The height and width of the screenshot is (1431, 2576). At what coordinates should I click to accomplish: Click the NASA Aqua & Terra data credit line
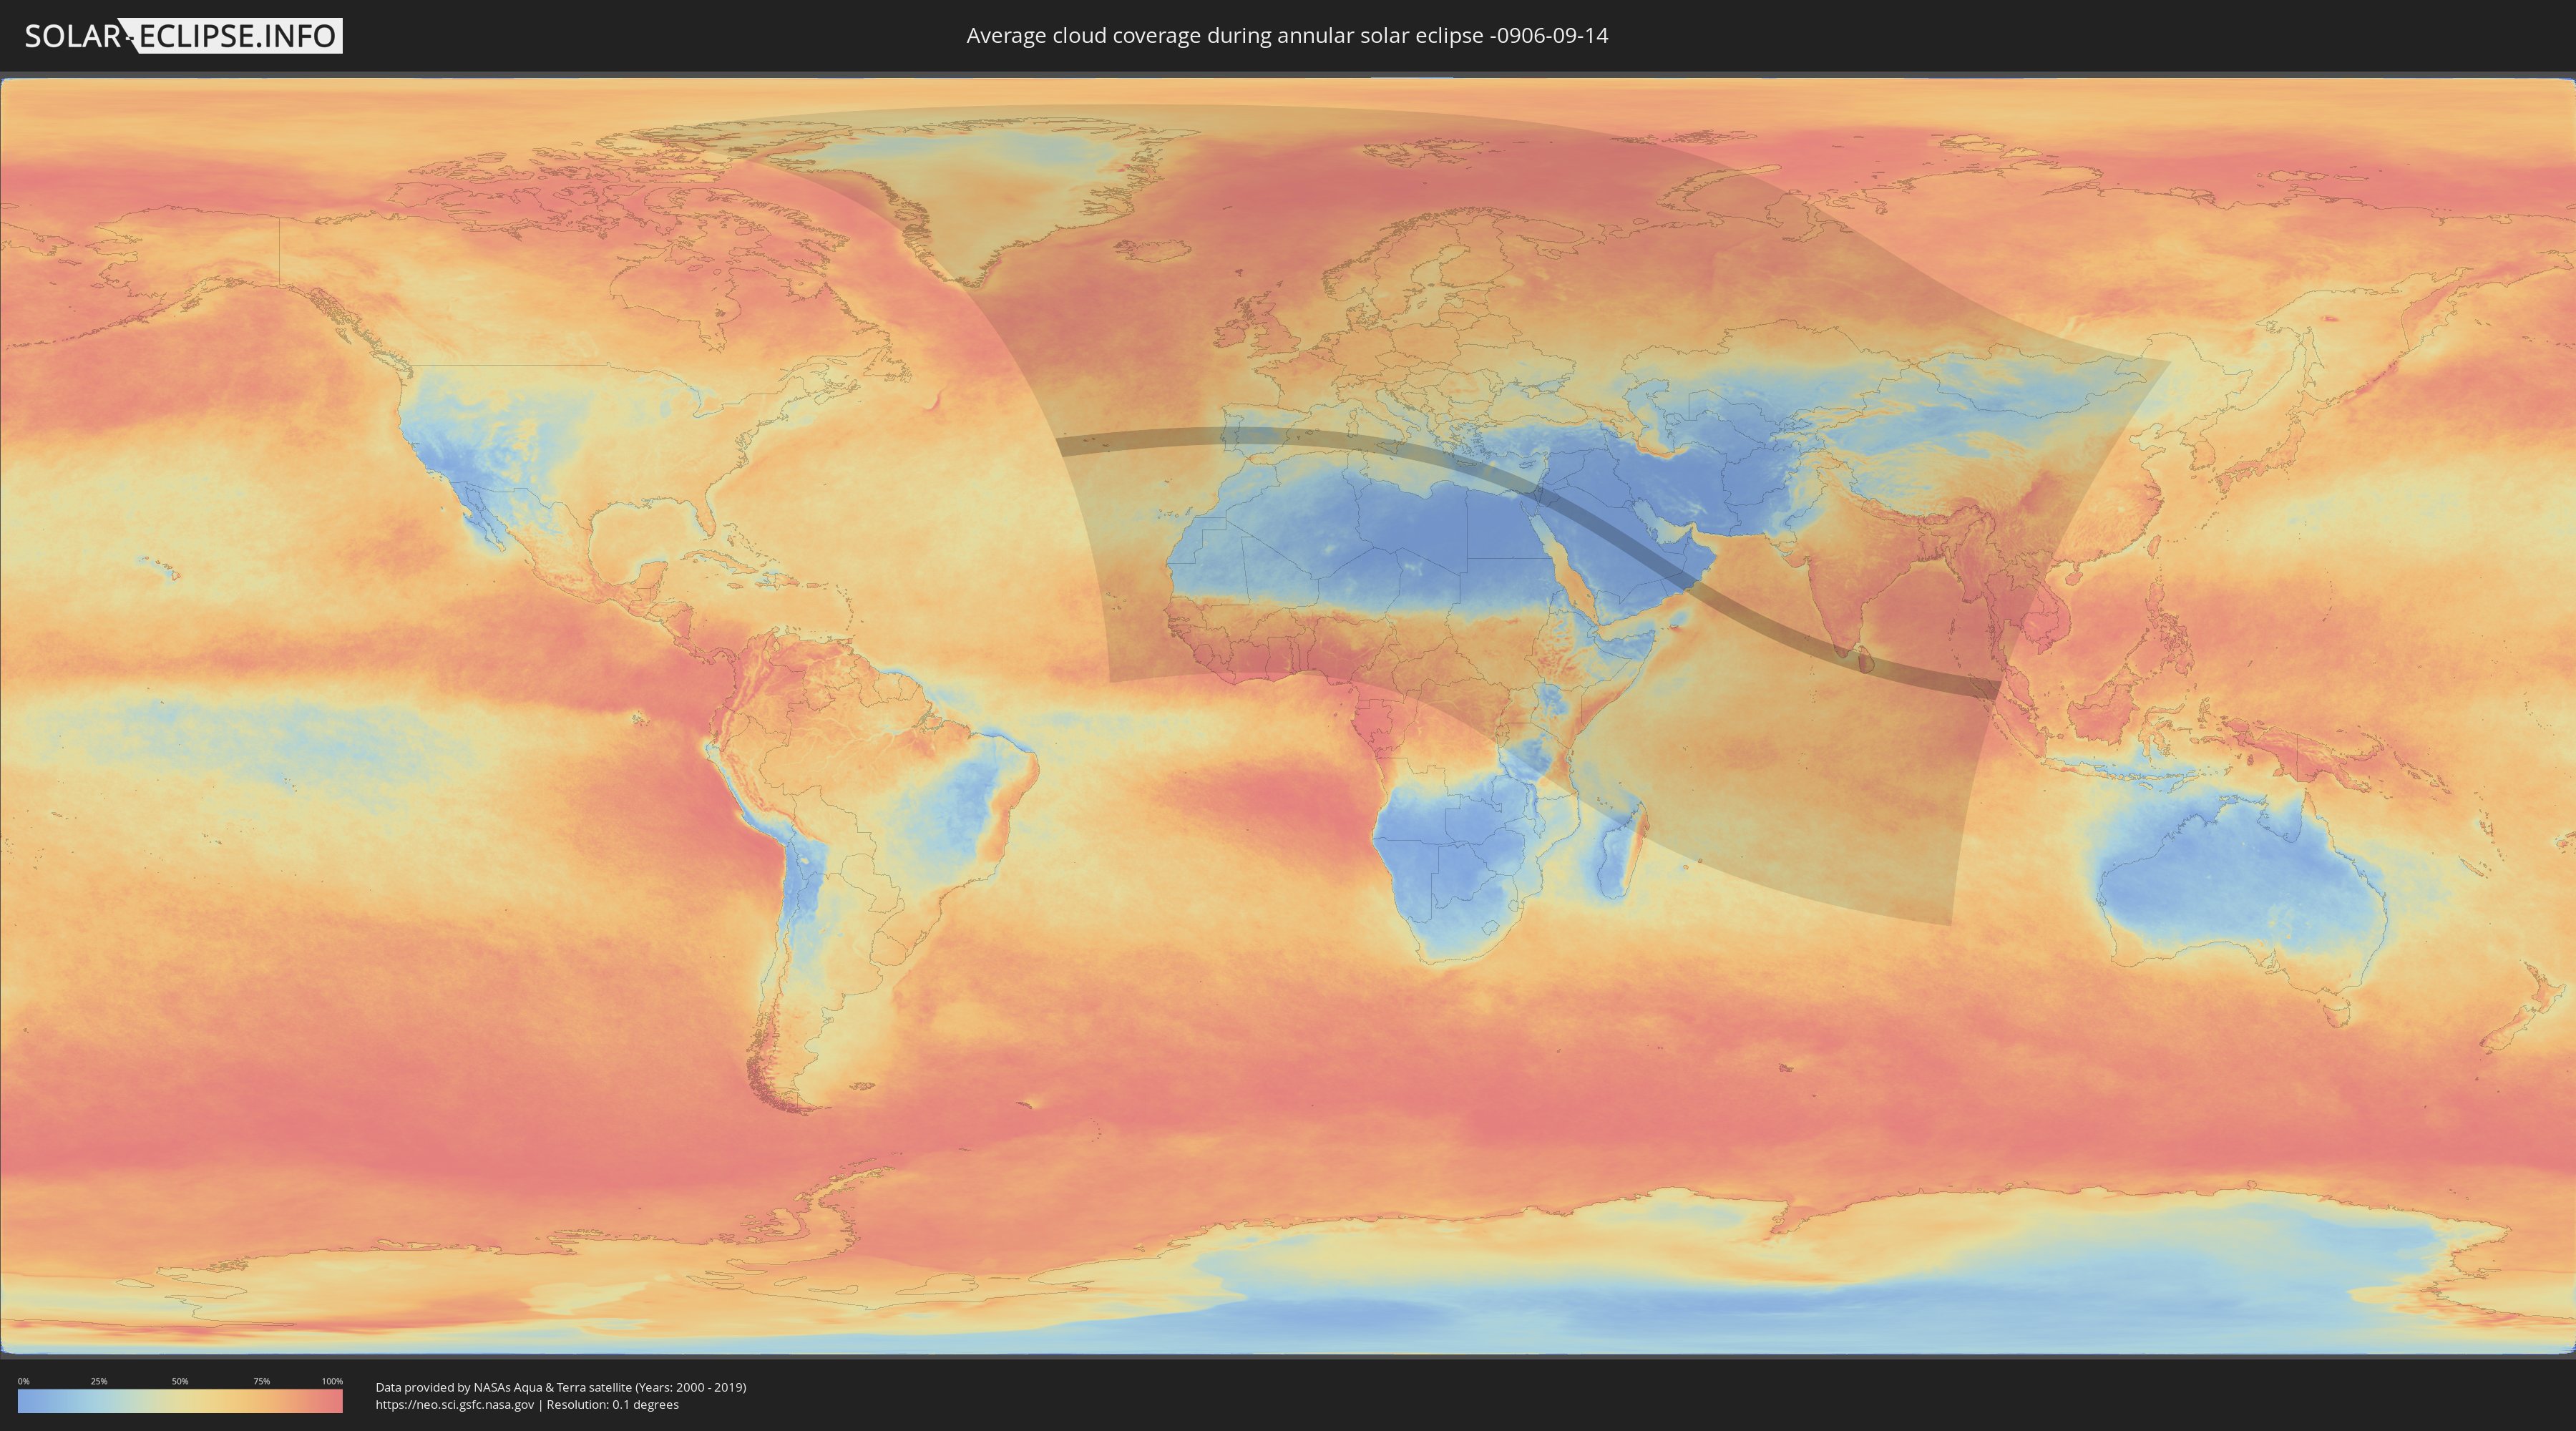click(560, 1387)
